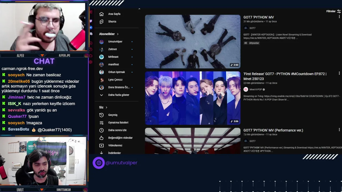Screen dimensions: 342x192
Task: Open the Filtreler filter sliders icon
Action: click(x=339, y=11)
